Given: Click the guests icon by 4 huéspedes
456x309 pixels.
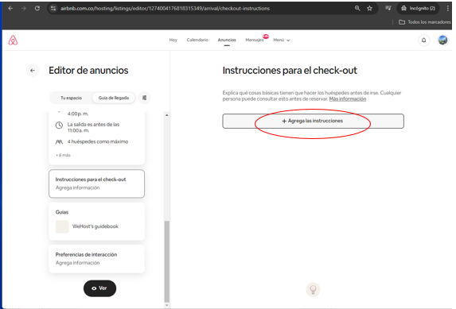Looking at the screenshot, I should pos(59,142).
